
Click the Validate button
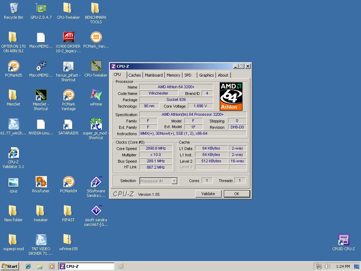point(208,194)
